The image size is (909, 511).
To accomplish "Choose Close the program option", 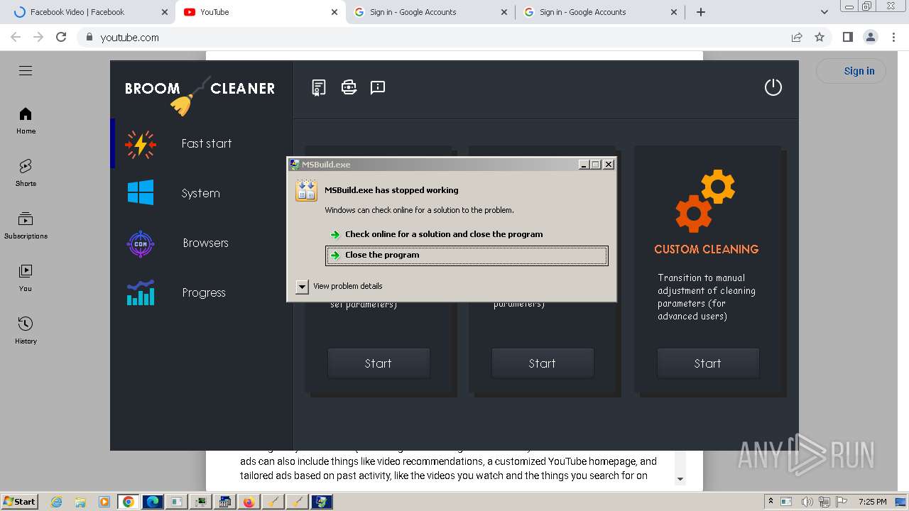I will (x=467, y=255).
